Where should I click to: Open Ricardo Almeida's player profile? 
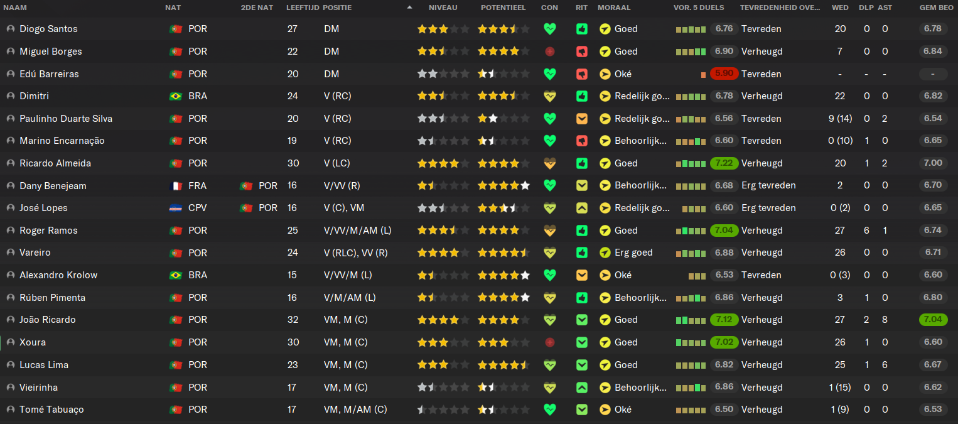pos(55,163)
